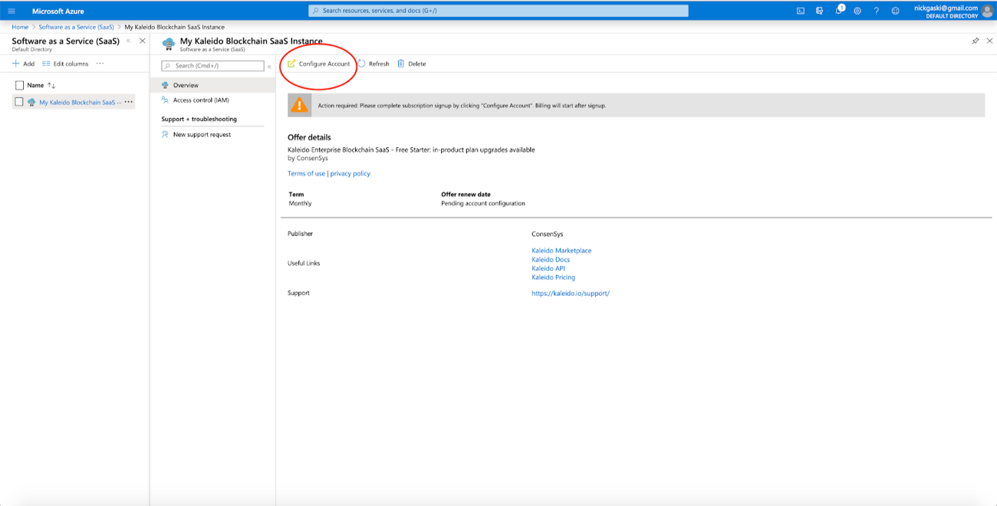Focus the resource menu Search (Cmd+/) field
Image resolution: width=997 pixels, height=506 pixels.
[212, 66]
